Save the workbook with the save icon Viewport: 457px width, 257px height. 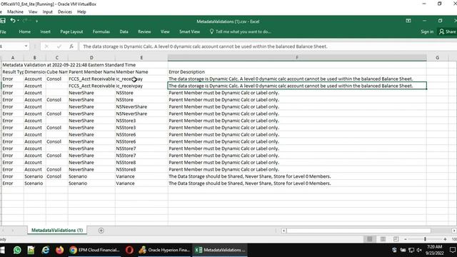3,21
